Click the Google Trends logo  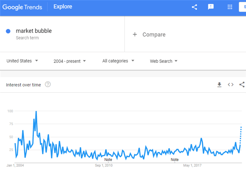[22, 7]
